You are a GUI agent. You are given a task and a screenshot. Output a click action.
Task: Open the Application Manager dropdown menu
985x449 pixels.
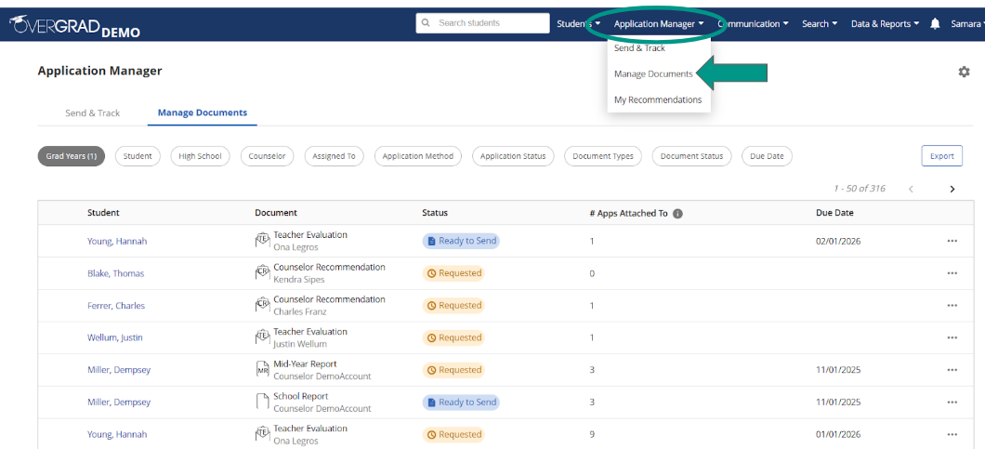point(658,24)
